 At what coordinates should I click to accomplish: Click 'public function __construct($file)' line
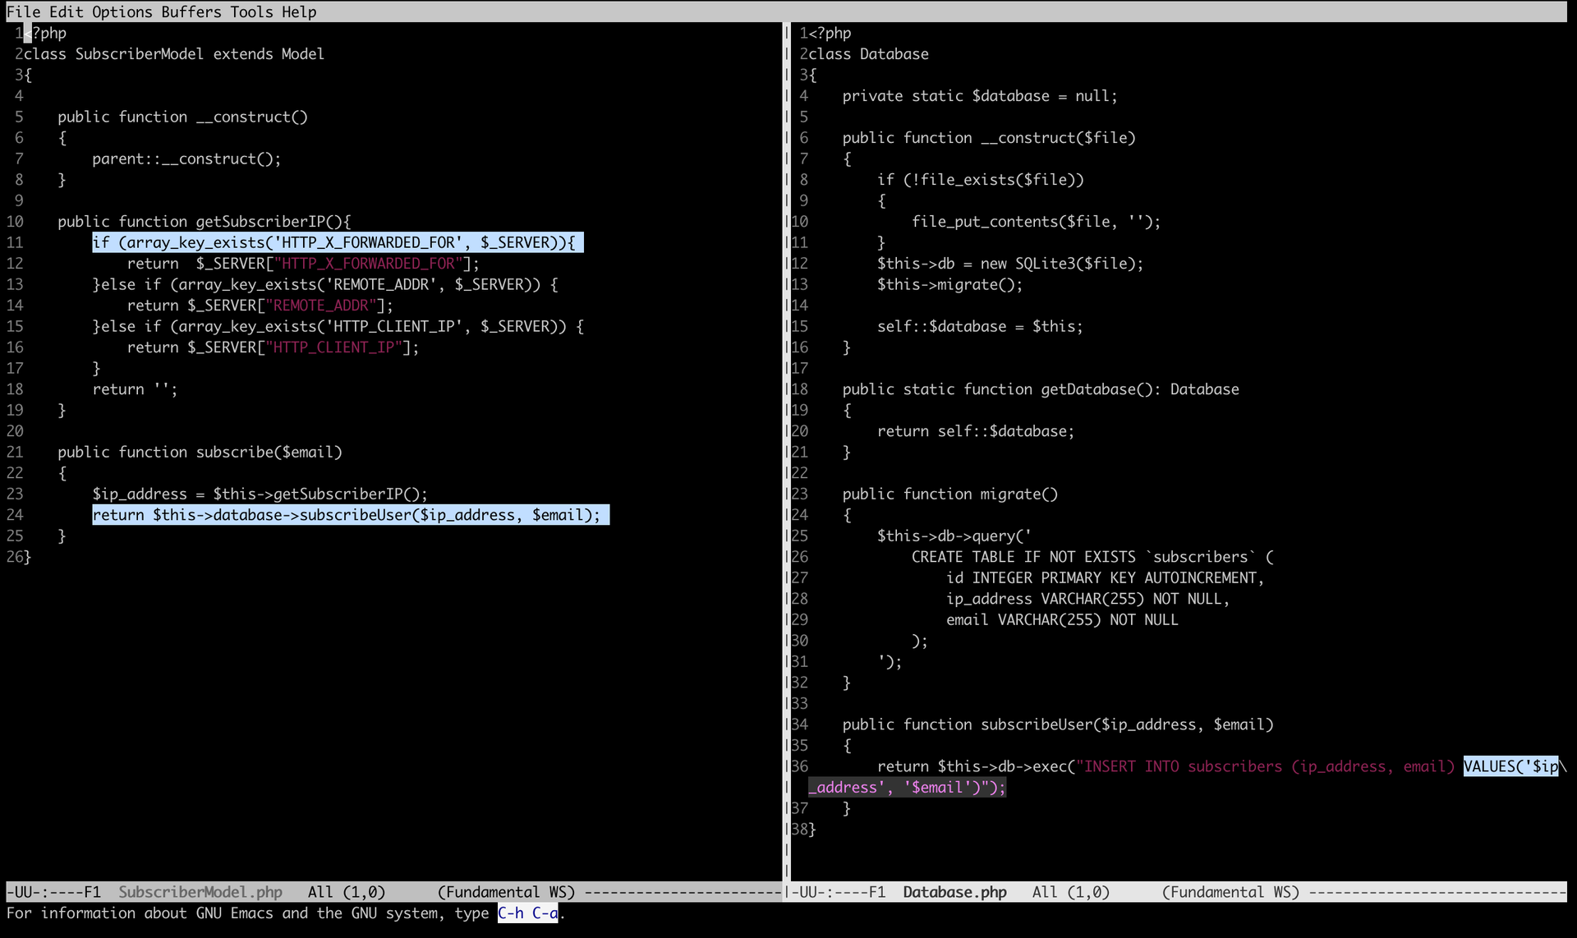[x=989, y=138]
